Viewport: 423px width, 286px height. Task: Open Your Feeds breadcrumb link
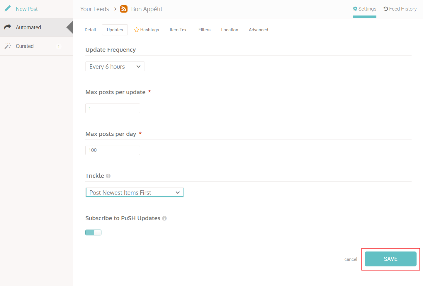coord(94,9)
